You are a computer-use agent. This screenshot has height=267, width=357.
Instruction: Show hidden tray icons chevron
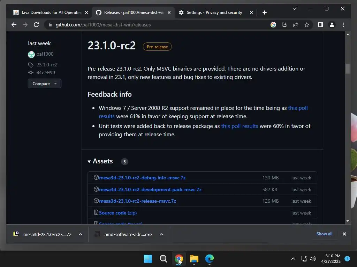(x=293, y=259)
